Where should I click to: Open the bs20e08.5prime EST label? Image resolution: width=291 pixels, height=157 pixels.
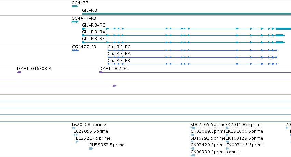click(89, 125)
